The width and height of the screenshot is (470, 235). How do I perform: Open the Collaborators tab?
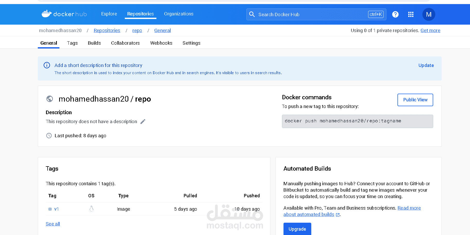[x=125, y=43]
